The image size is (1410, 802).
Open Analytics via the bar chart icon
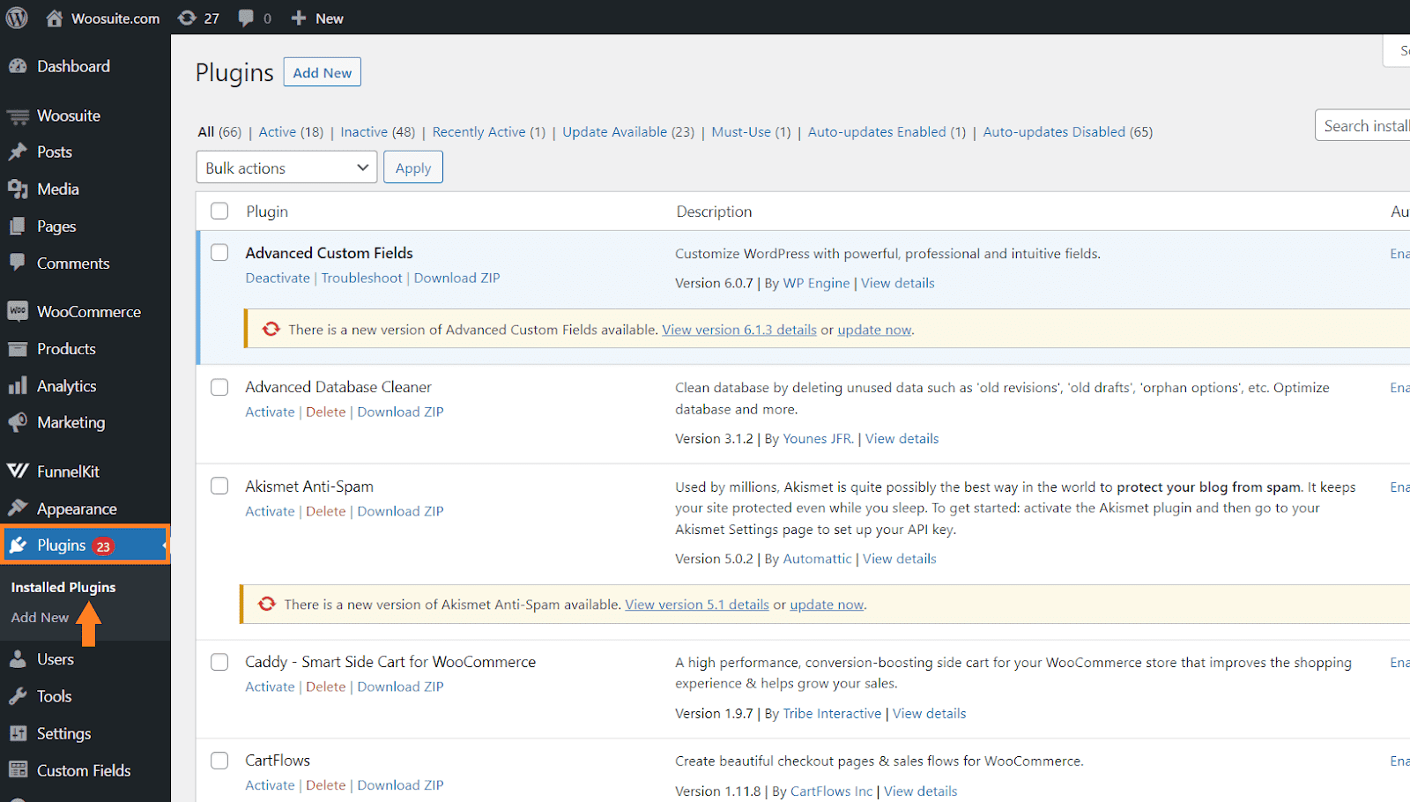coord(19,385)
